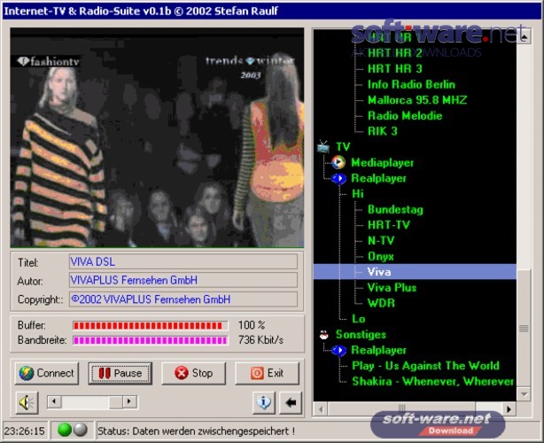Mute audio with the speaker icon

27,403
